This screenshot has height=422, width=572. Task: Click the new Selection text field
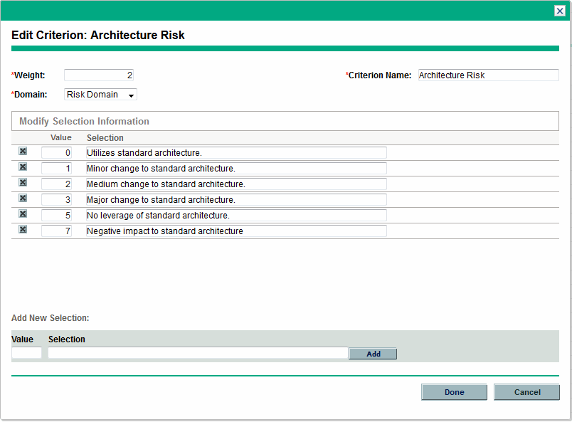click(x=198, y=353)
